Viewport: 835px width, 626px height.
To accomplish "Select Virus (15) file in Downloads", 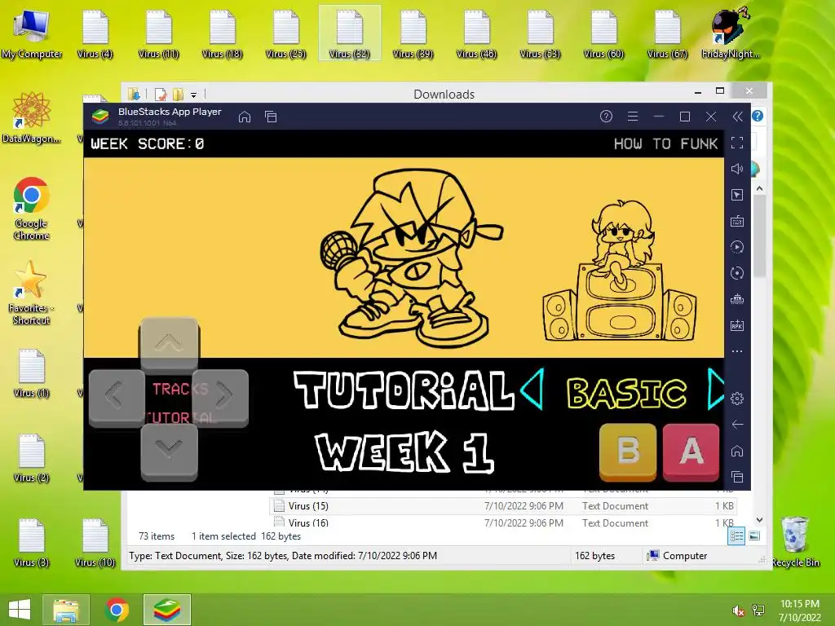I will coord(503,505).
